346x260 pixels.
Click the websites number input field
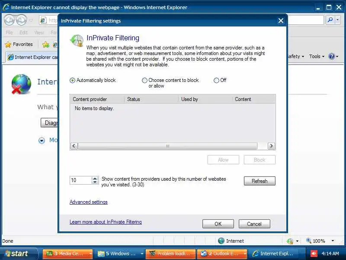click(80, 180)
